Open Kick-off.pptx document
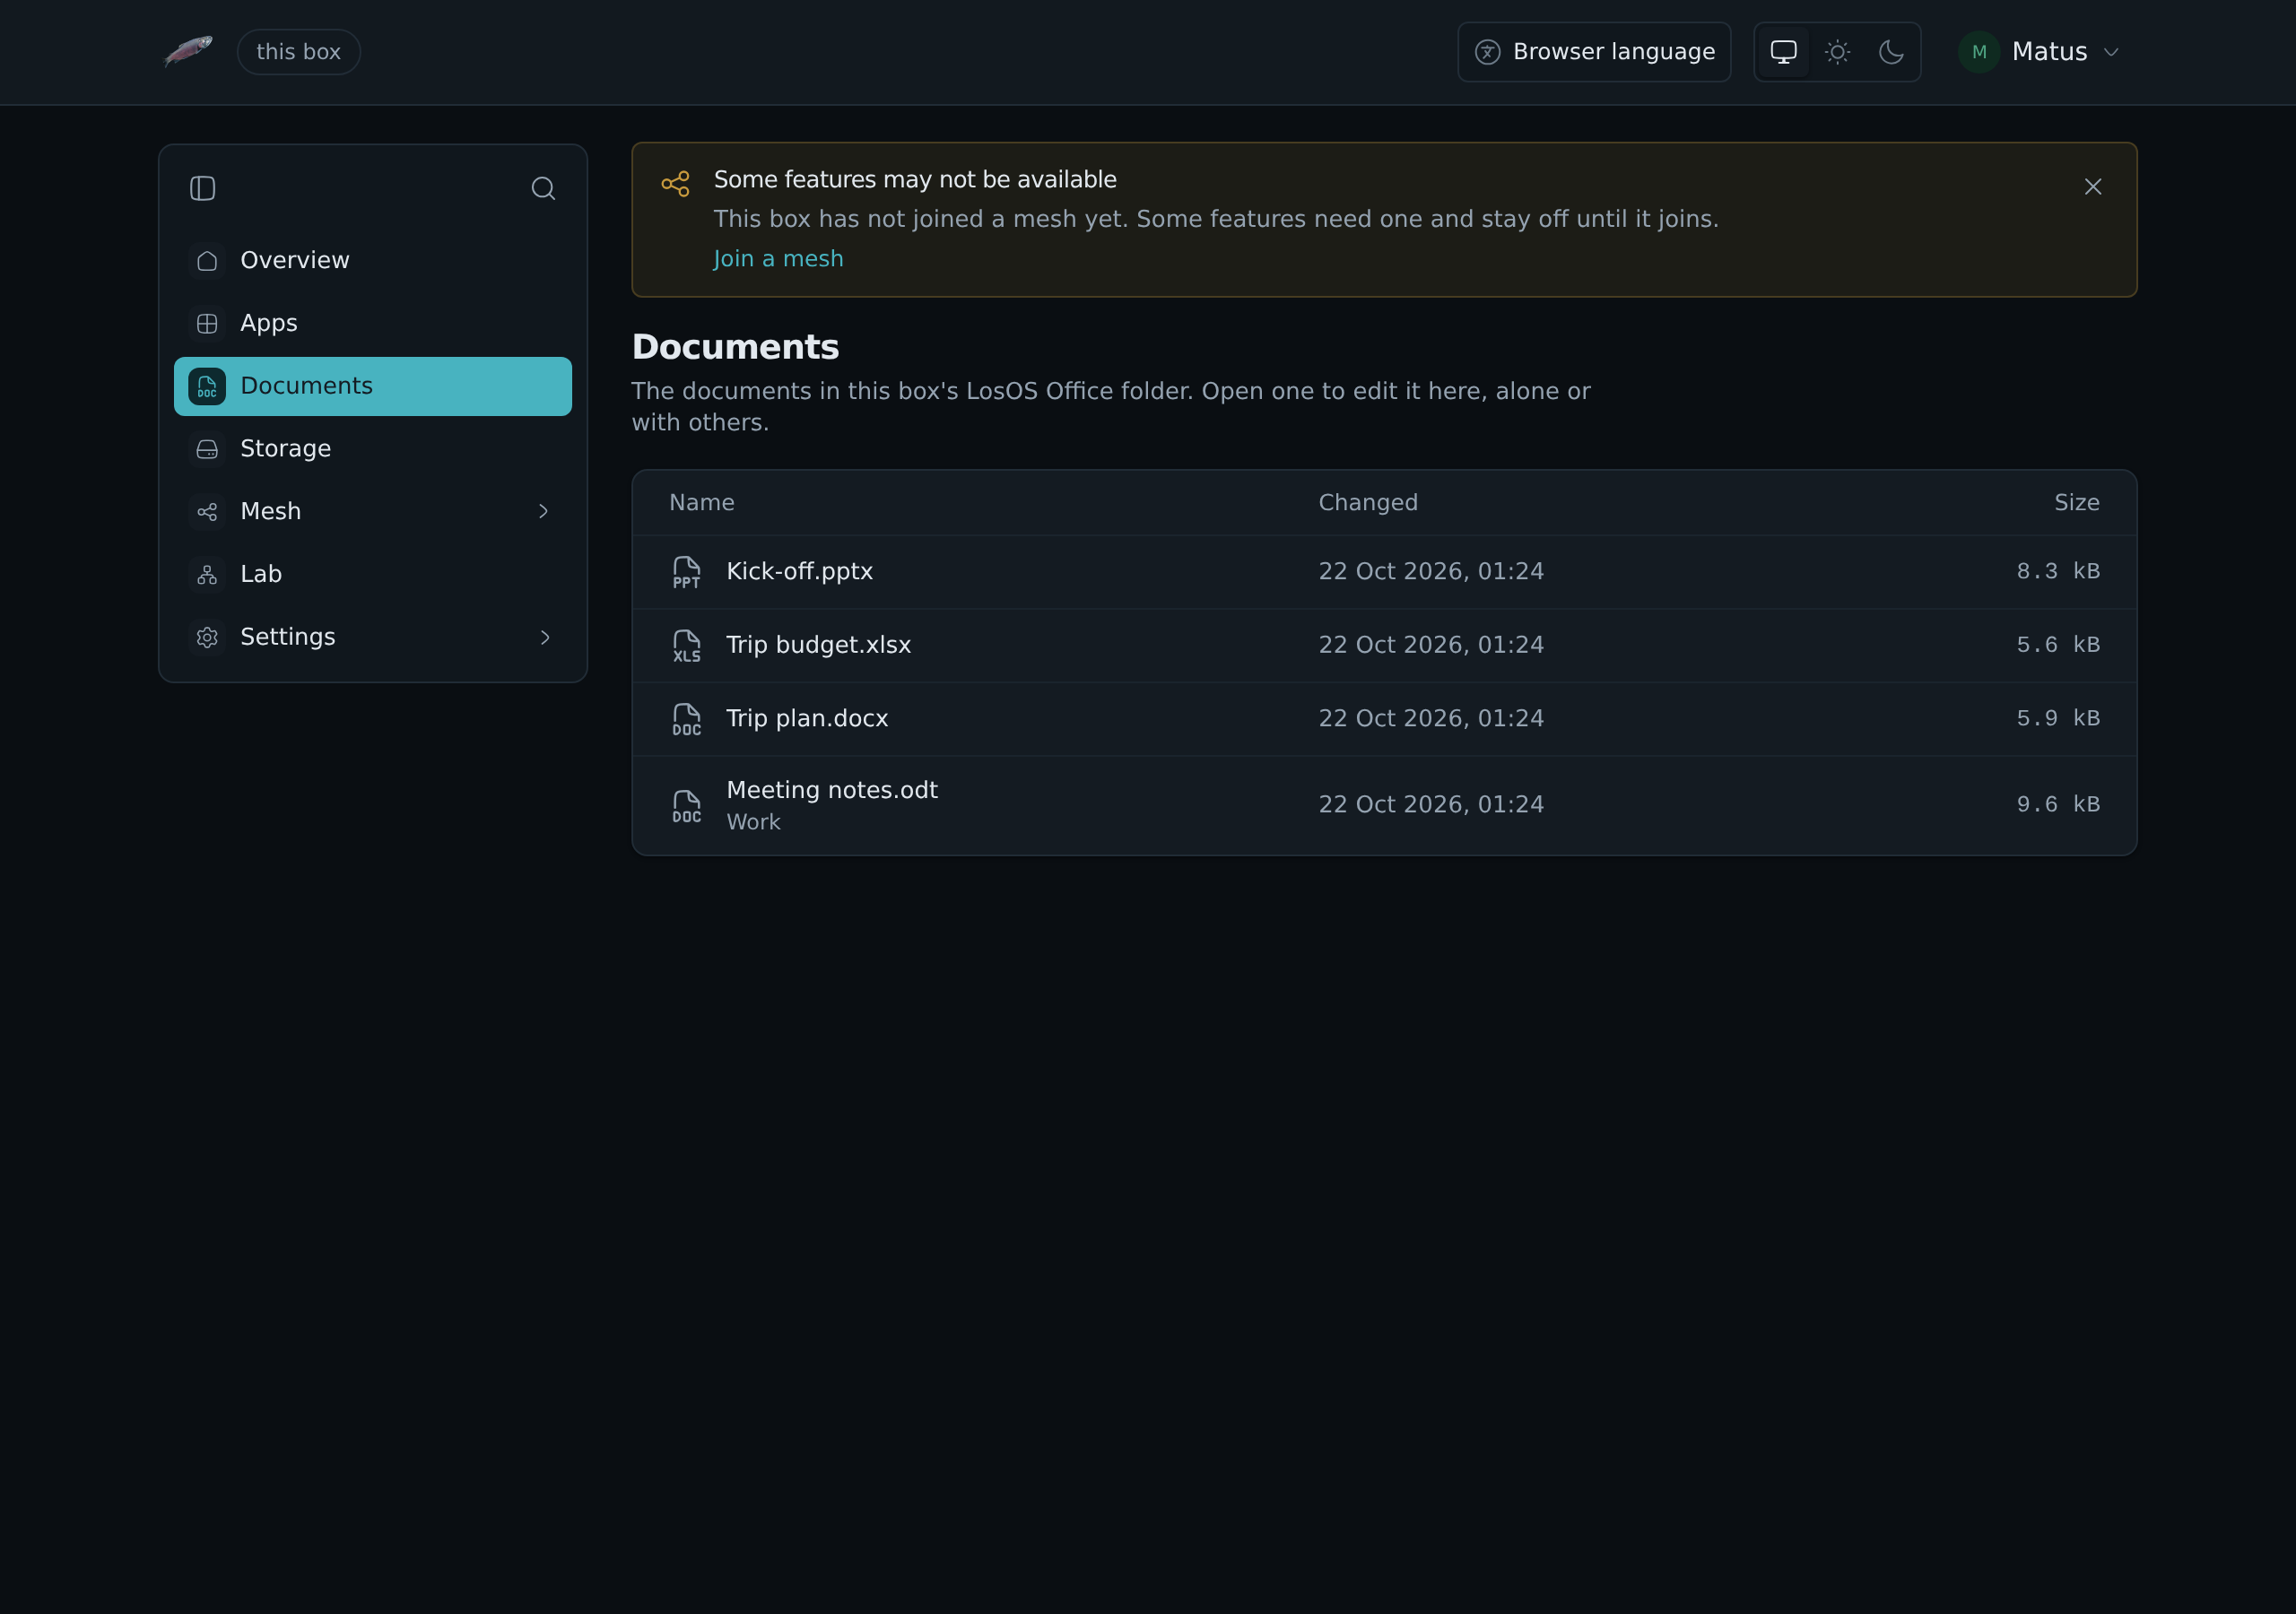Screen dimensions: 2296x1614 pos(1384,572)
